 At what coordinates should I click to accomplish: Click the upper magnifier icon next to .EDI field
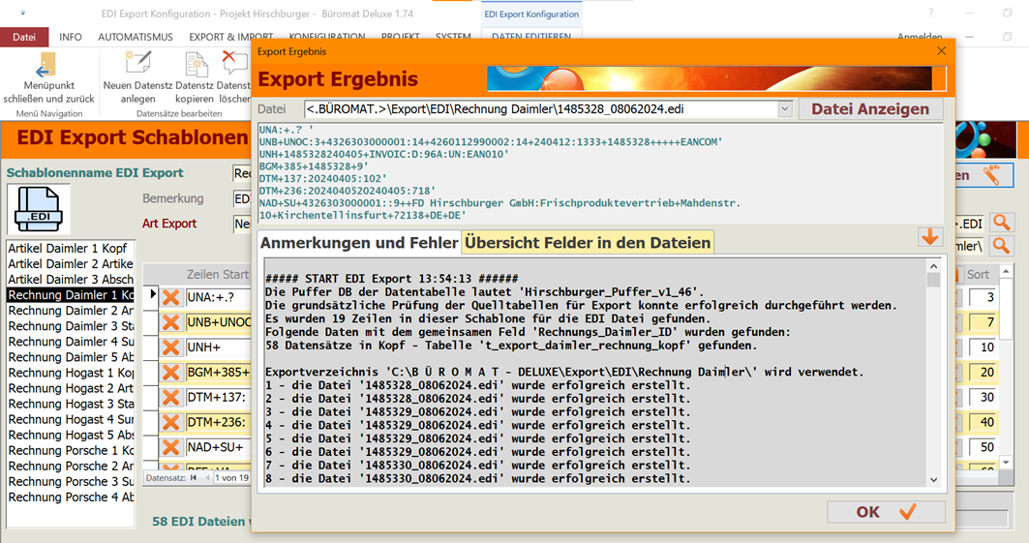coord(1000,224)
